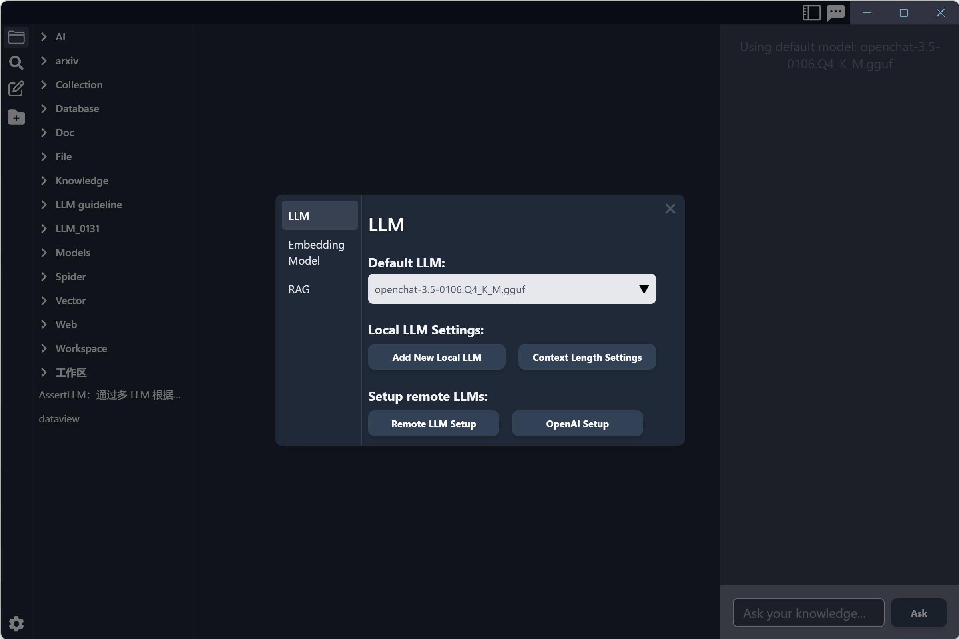The image size is (959, 639).
Task: Open the dataview note in file list
Action: tap(59, 419)
